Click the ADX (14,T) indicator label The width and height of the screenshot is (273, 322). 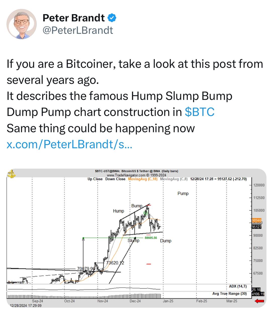click(x=238, y=286)
